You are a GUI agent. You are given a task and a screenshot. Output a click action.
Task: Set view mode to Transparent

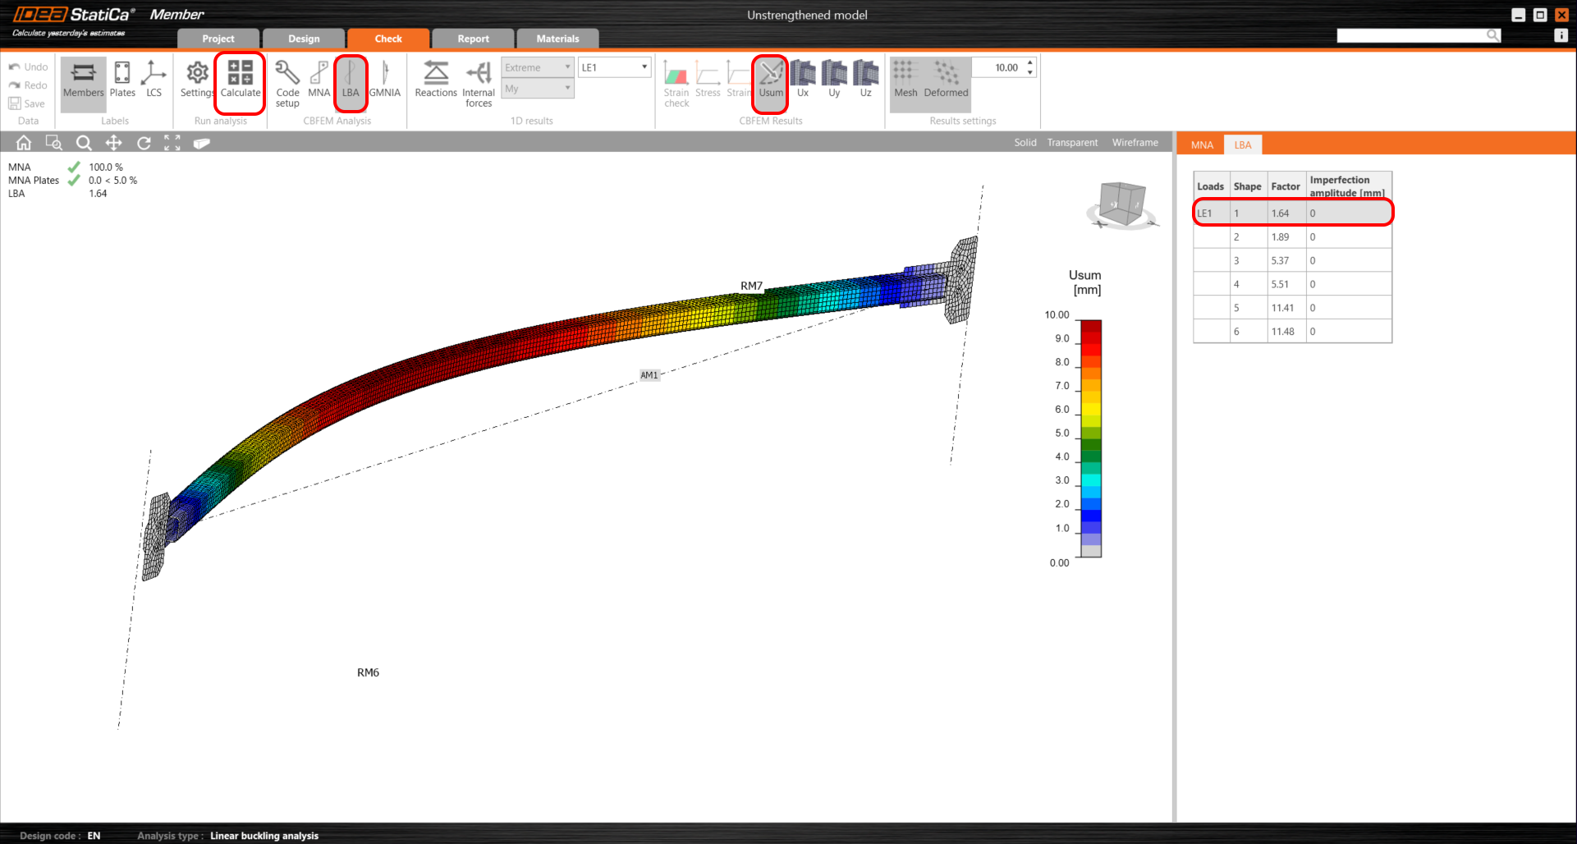[1072, 143]
